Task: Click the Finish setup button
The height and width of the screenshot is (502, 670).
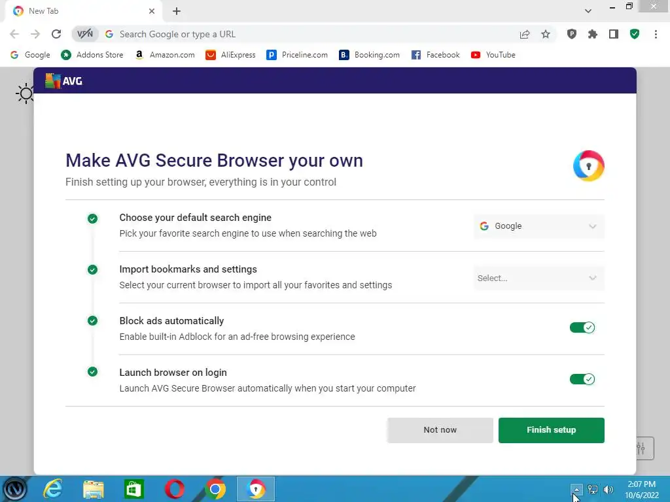Action: [x=551, y=430]
